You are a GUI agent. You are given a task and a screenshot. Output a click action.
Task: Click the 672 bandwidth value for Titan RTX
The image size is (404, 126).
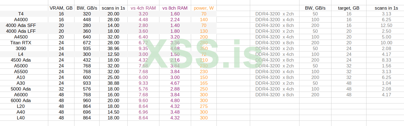pos(87,43)
